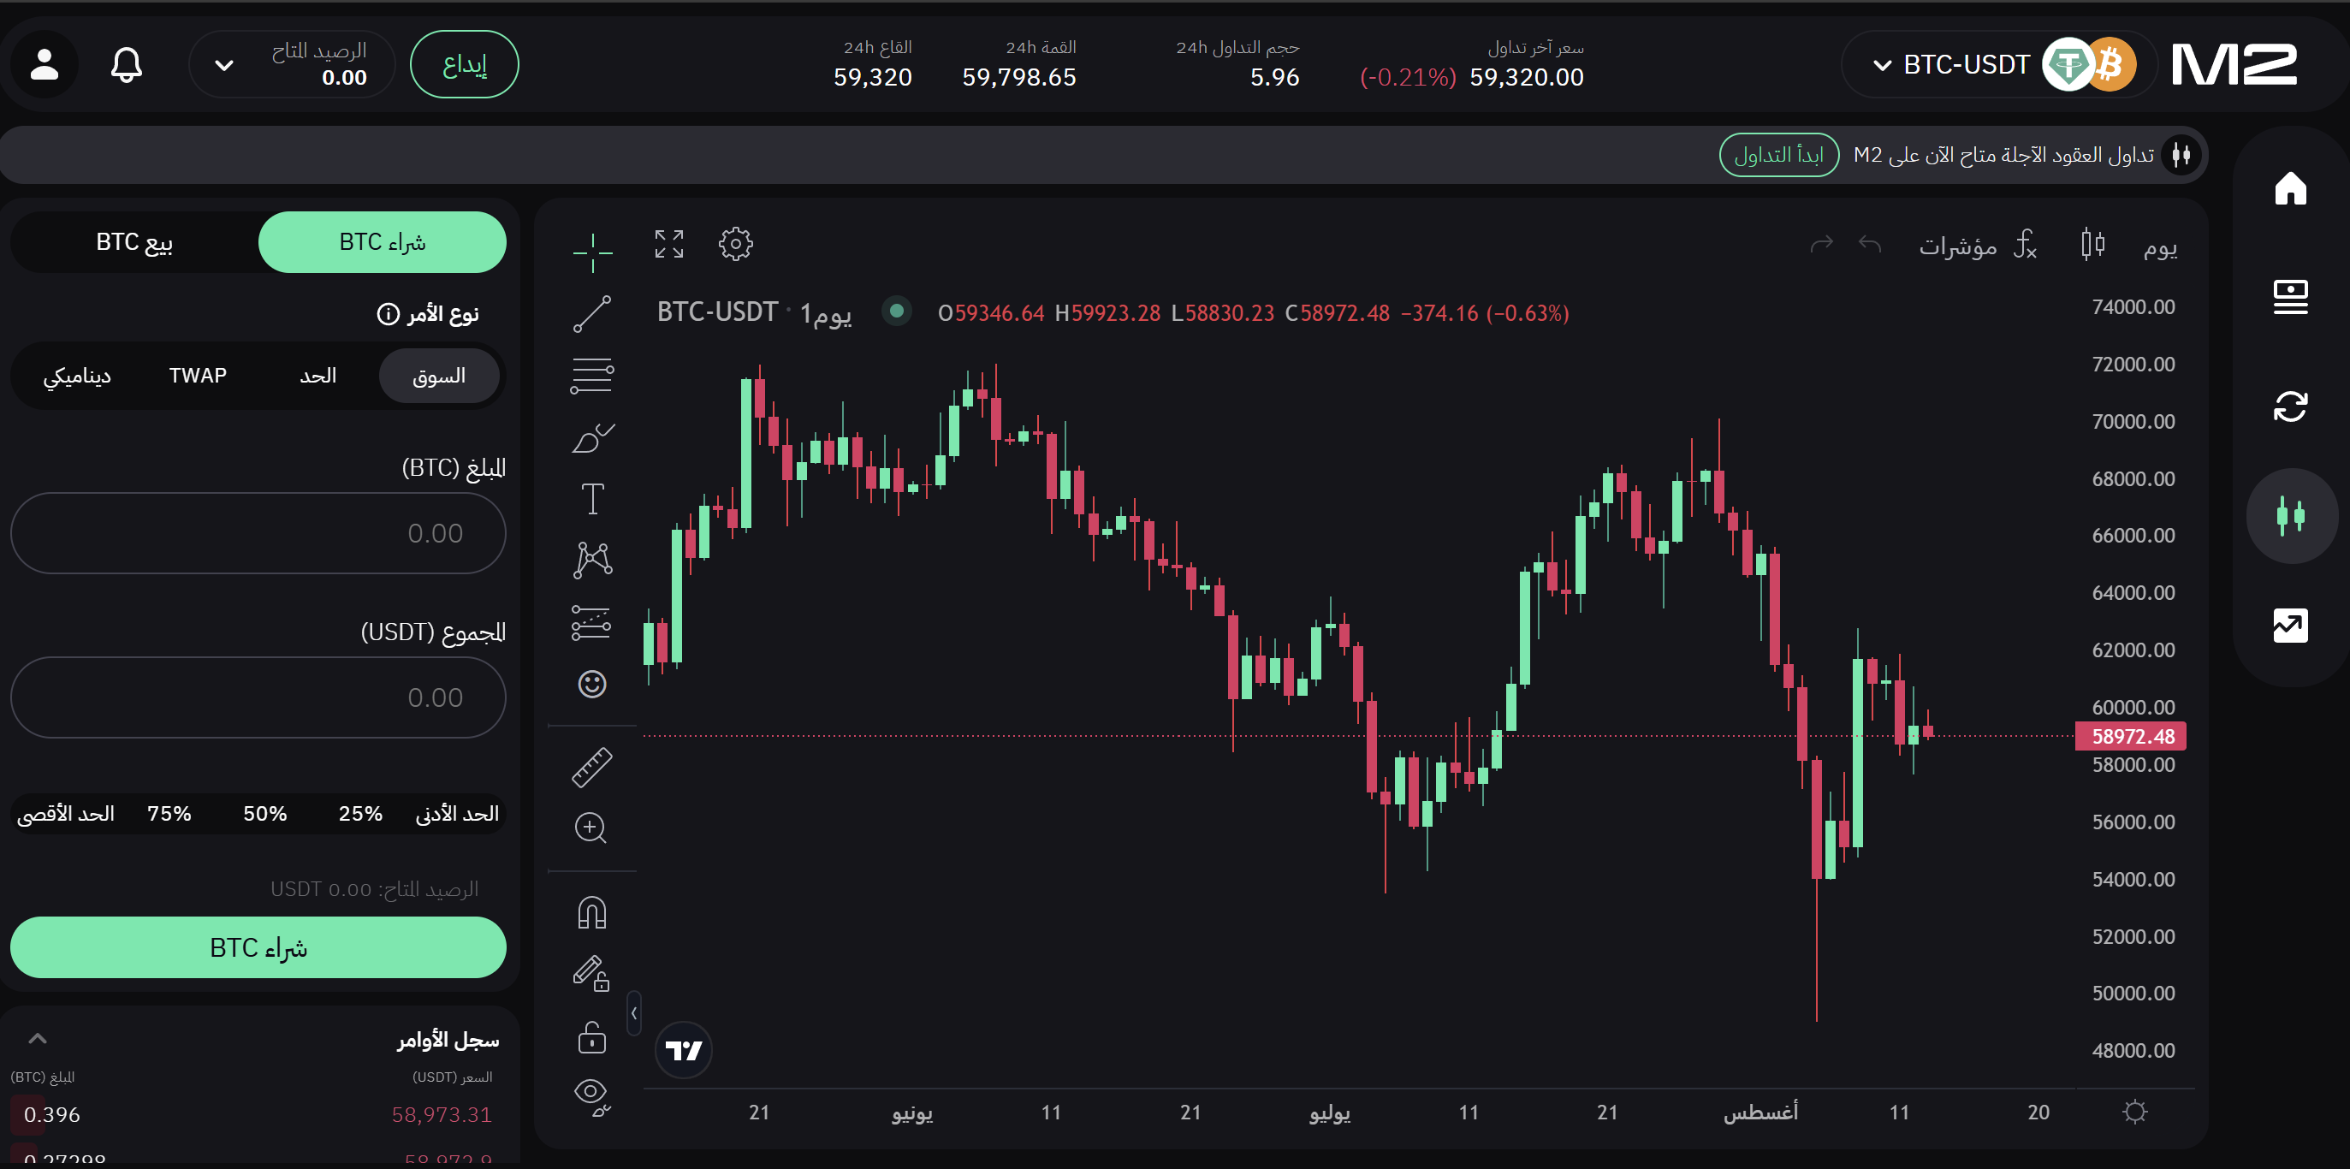
Task: Collapse the order book panel chevron
Action: [38, 1039]
